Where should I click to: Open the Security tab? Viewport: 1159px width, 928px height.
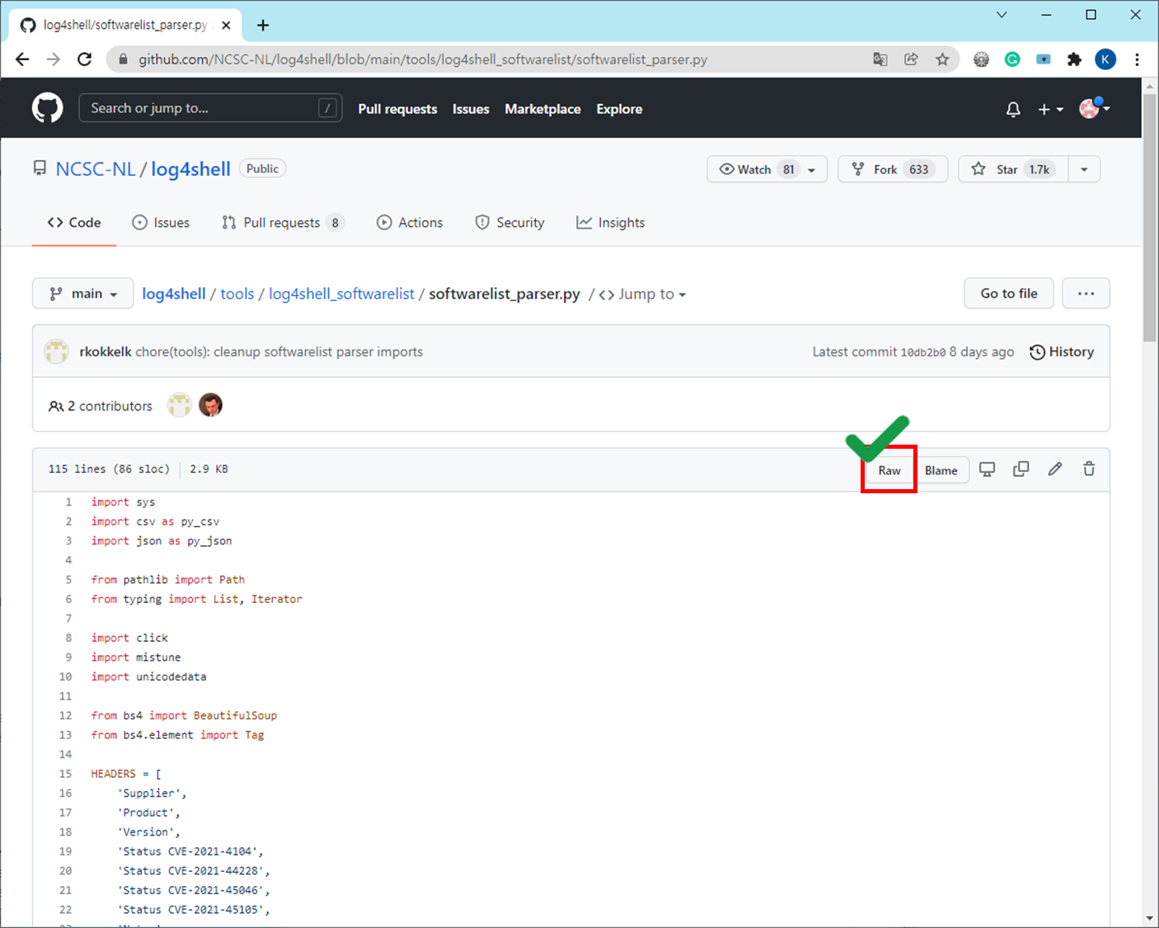[509, 223]
